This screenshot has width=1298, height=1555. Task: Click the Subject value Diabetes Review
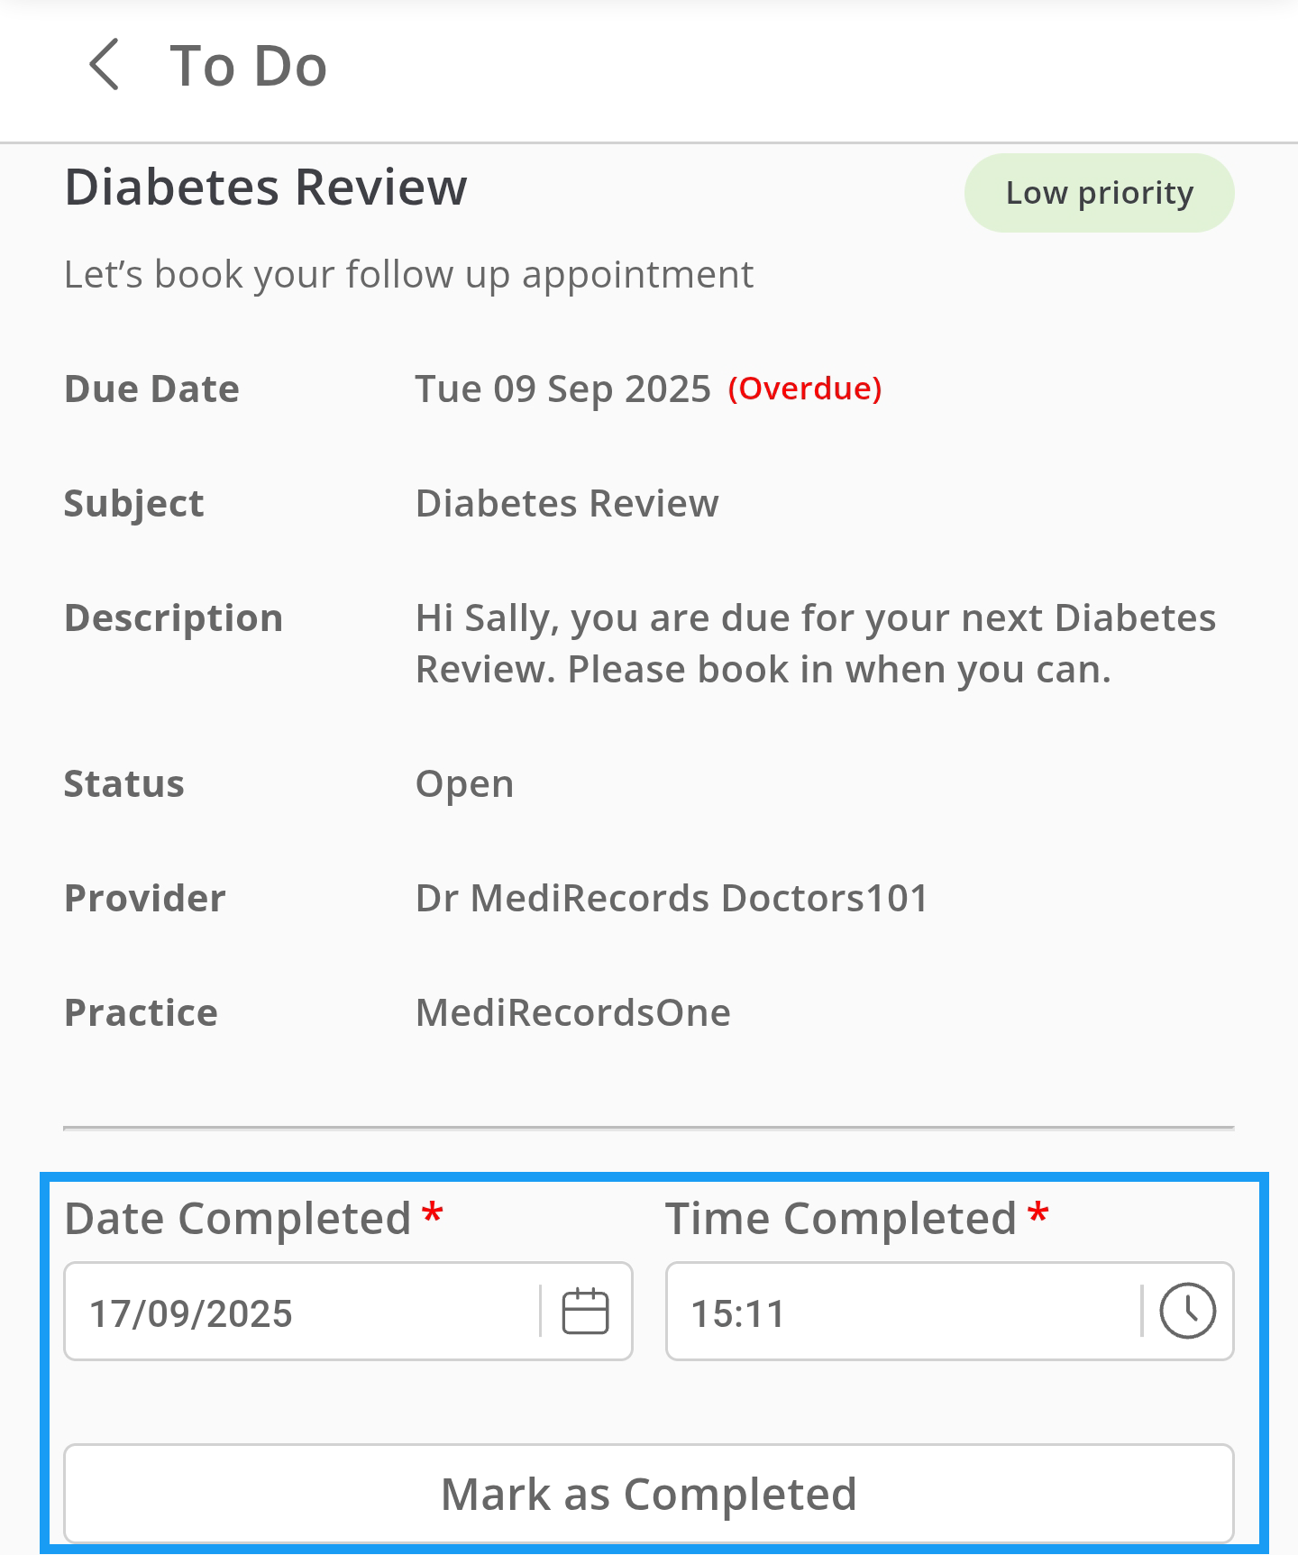coord(567,503)
